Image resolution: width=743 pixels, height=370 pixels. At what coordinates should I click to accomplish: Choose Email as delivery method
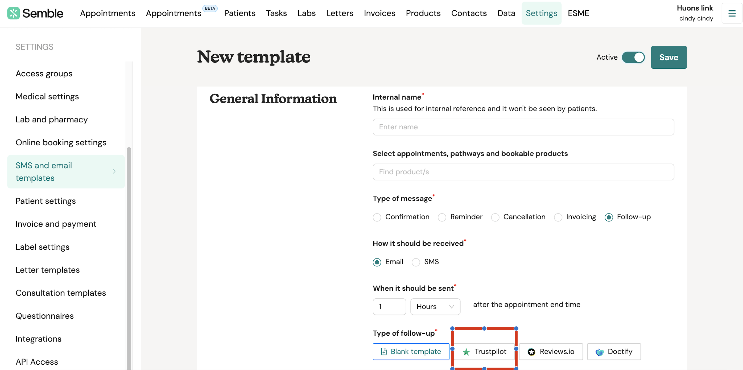377,262
